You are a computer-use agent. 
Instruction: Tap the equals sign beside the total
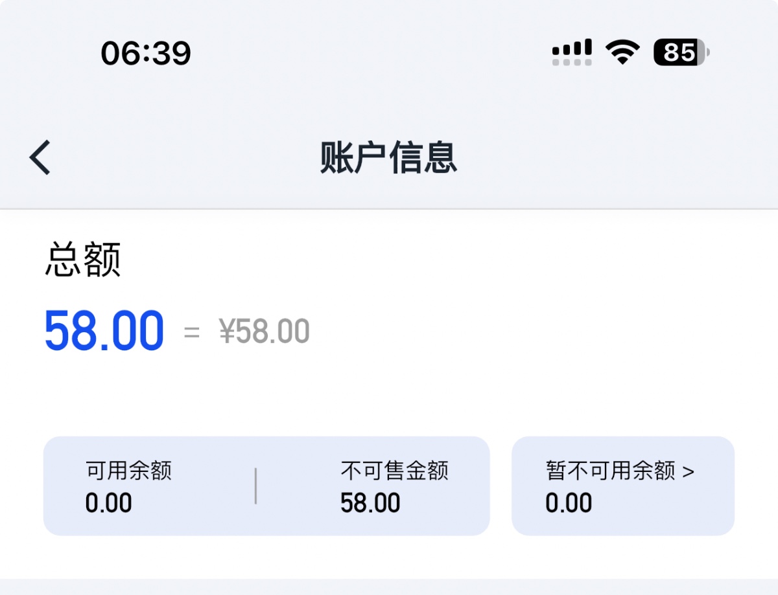click(x=192, y=333)
